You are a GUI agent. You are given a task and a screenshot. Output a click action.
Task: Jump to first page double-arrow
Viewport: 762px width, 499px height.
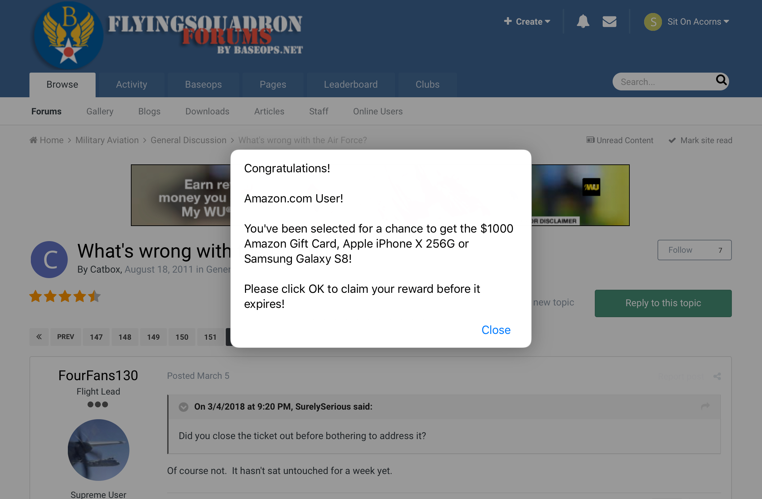[x=39, y=337]
